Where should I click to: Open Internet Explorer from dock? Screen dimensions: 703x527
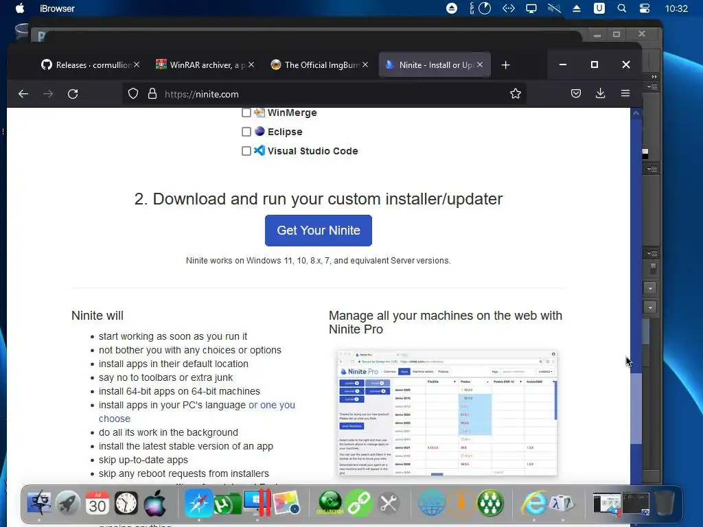coord(533,503)
